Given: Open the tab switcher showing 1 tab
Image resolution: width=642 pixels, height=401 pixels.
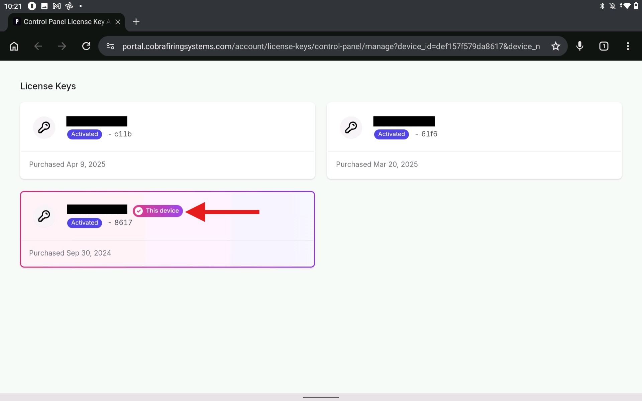Looking at the screenshot, I should coord(604,46).
